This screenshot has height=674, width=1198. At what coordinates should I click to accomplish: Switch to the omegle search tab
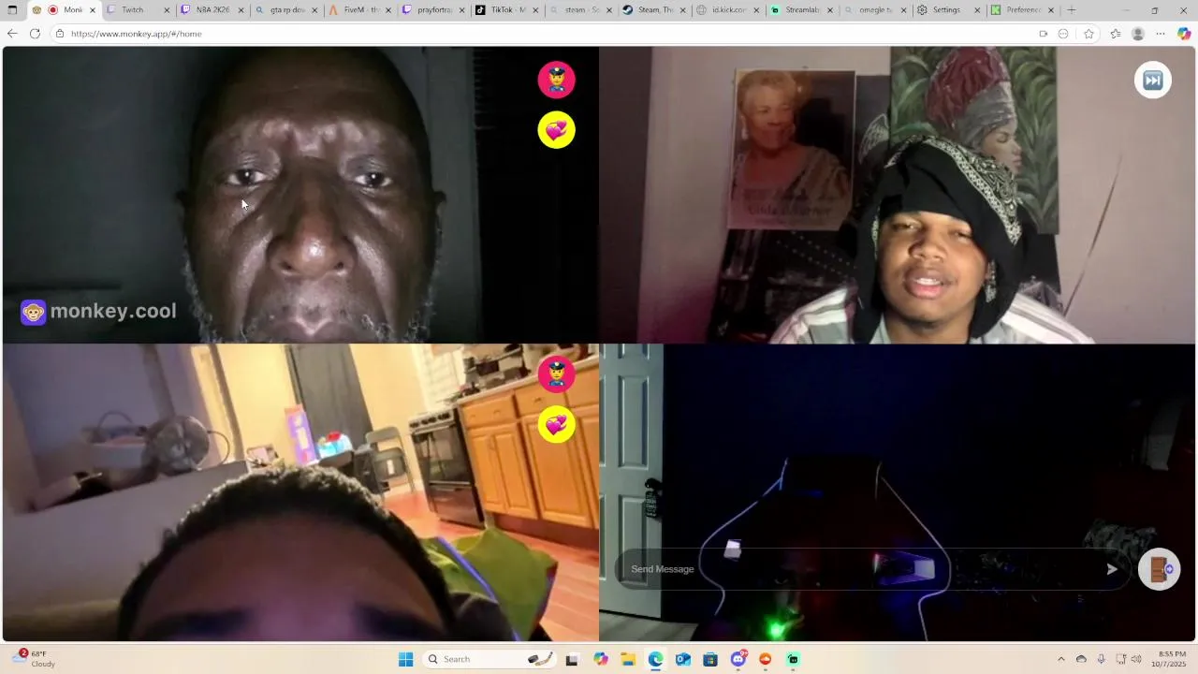pos(876,10)
